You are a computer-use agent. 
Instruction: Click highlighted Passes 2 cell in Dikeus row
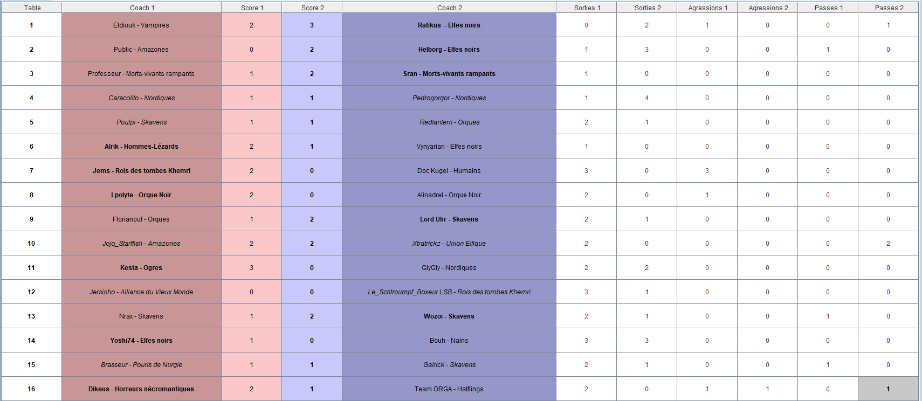pos(888,389)
